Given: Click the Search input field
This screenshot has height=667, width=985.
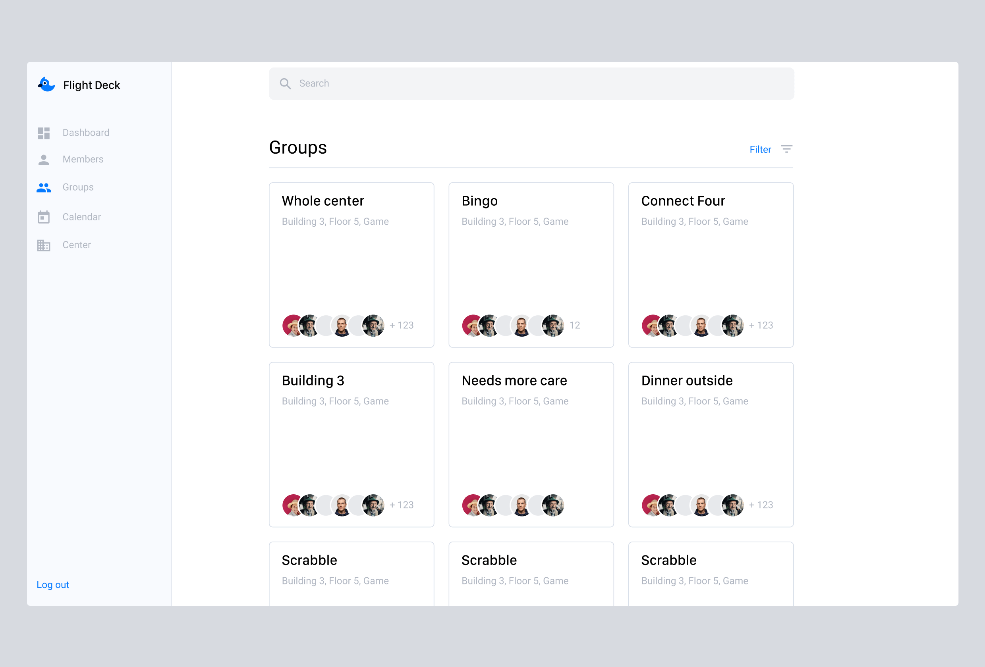Looking at the screenshot, I should click(531, 83).
